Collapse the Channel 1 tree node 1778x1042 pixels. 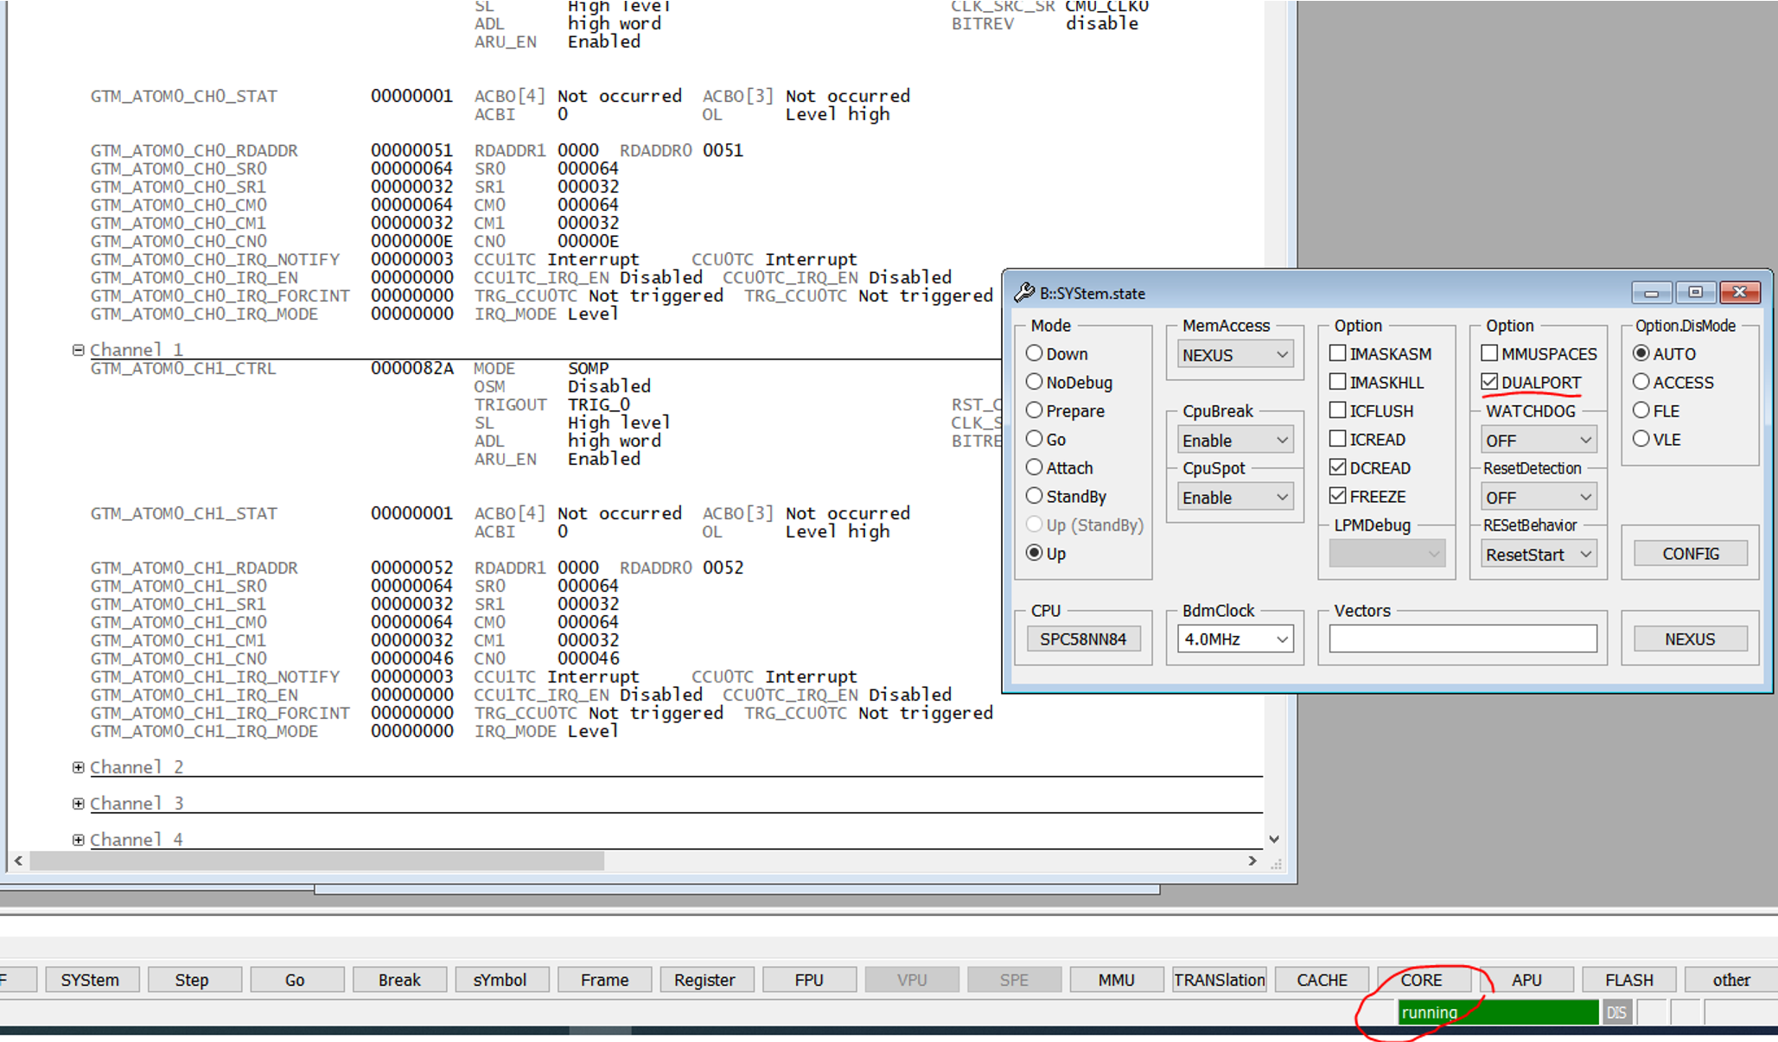pyautogui.click(x=79, y=350)
